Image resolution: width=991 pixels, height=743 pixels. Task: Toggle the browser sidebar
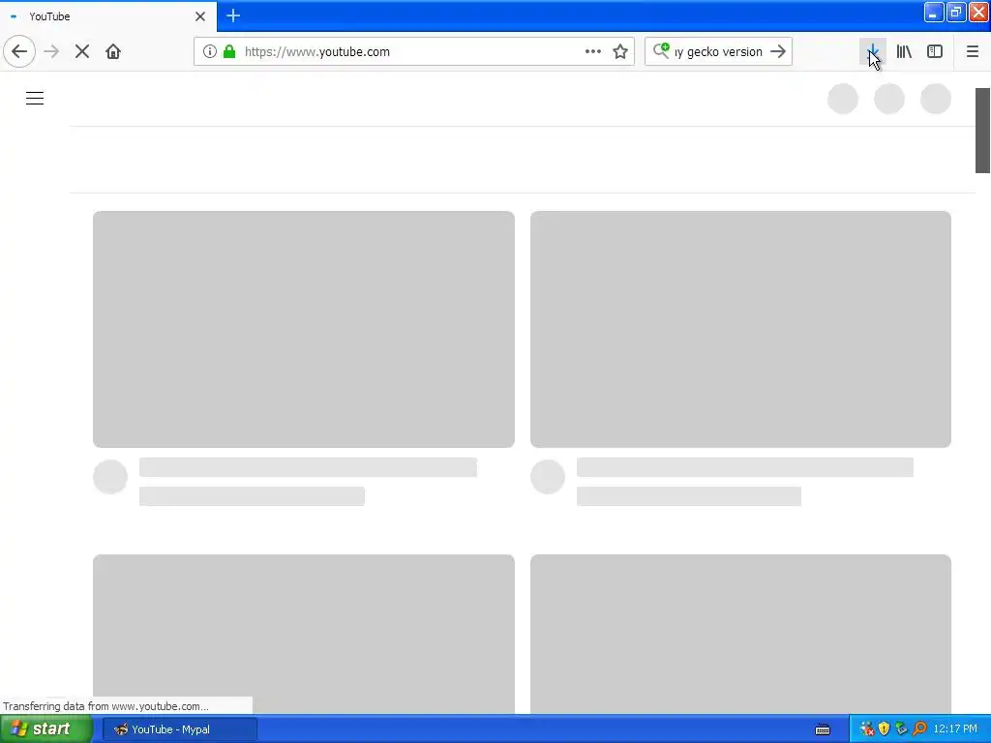[935, 52]
